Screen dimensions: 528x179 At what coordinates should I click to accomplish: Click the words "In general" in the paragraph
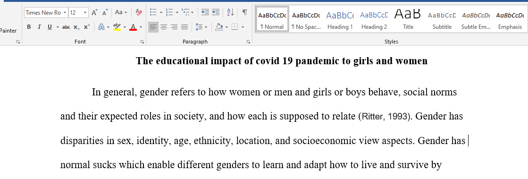114,93
